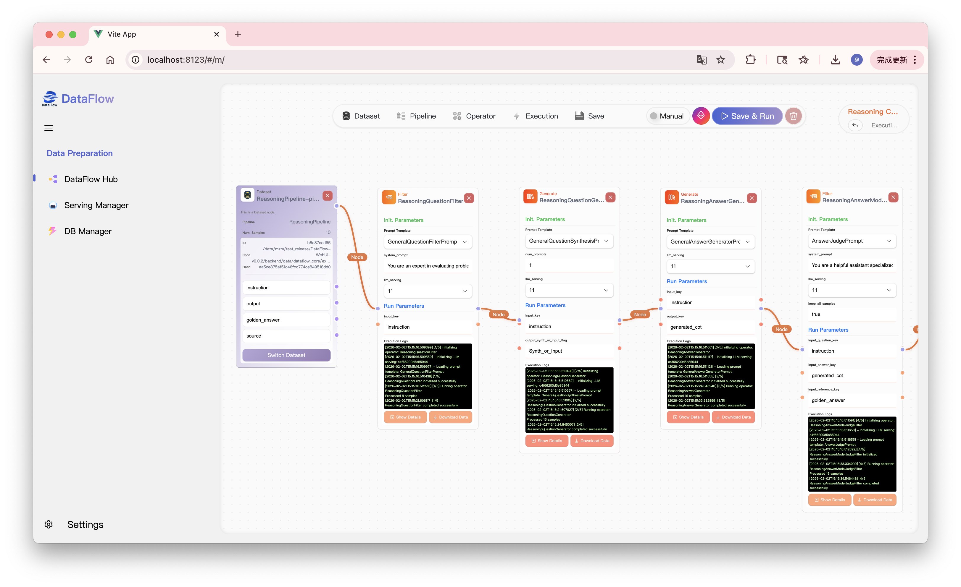This screenshot has height=587, width=961.
Task: Click the pink diamond auto-layout icon
Action: click(700, 116)
